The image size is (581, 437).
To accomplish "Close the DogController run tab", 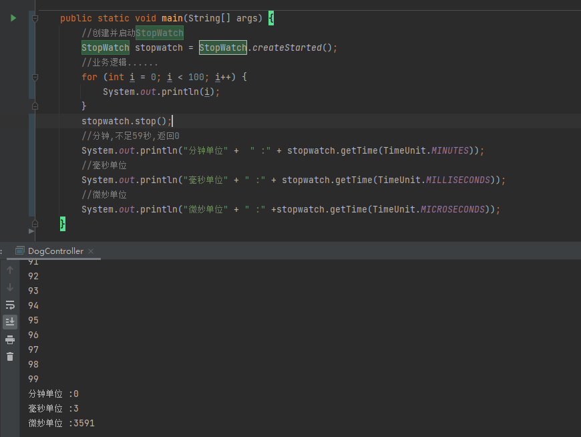I will (91, 251).
